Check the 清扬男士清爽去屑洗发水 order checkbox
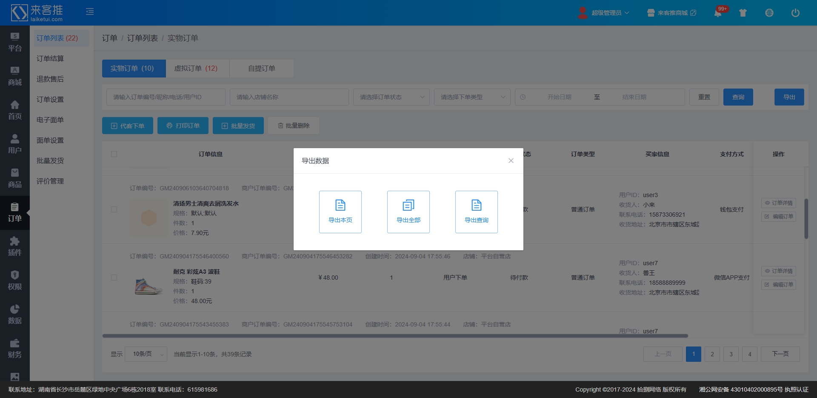 (114, 209)
